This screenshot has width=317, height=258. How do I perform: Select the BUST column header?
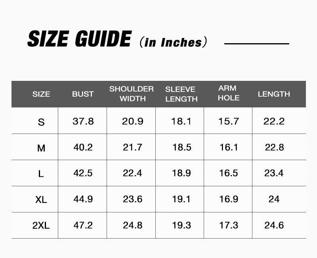(83, 94)
